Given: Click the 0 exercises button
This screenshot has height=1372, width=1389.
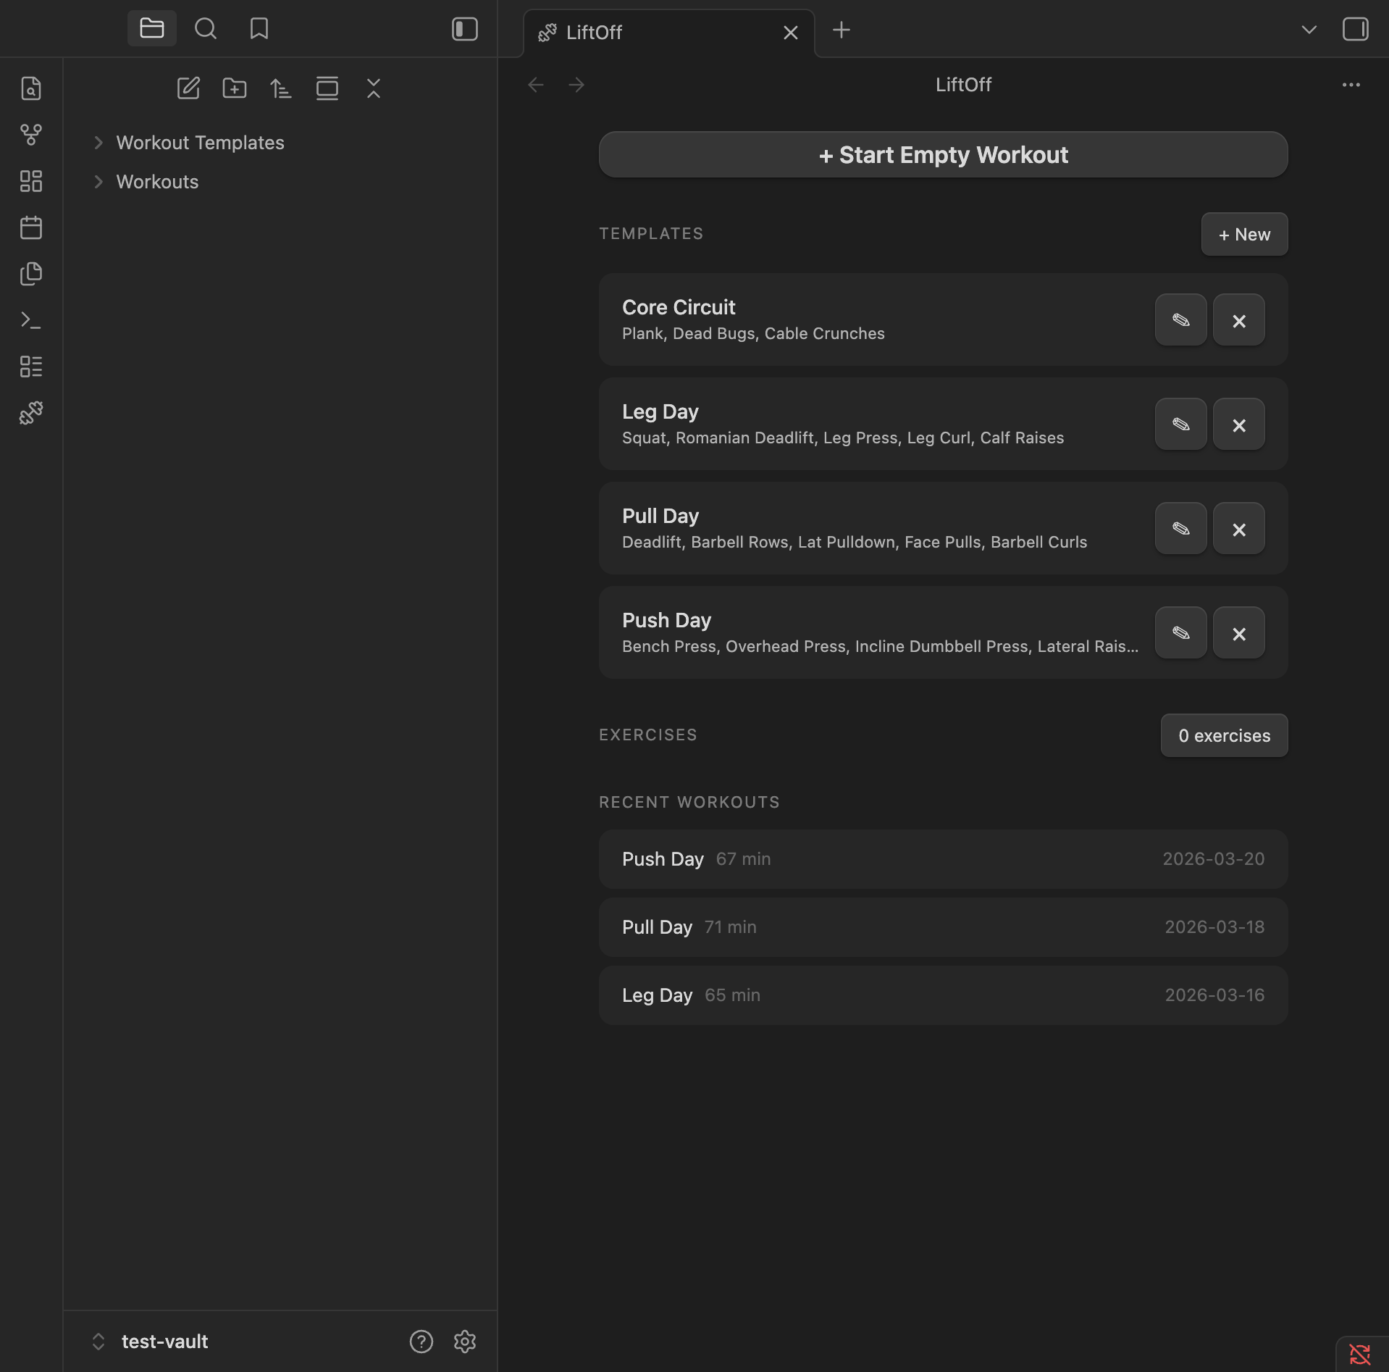Looking at the screenshot, I should click(x=1224, y=736).
